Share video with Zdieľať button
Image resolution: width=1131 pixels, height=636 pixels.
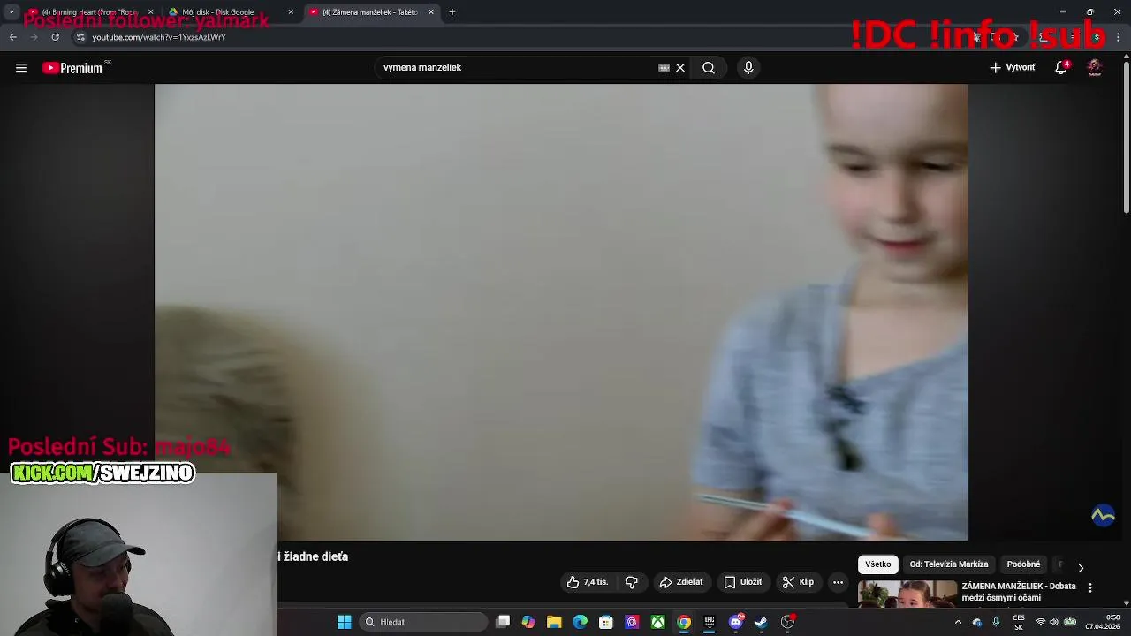point(681,582)
